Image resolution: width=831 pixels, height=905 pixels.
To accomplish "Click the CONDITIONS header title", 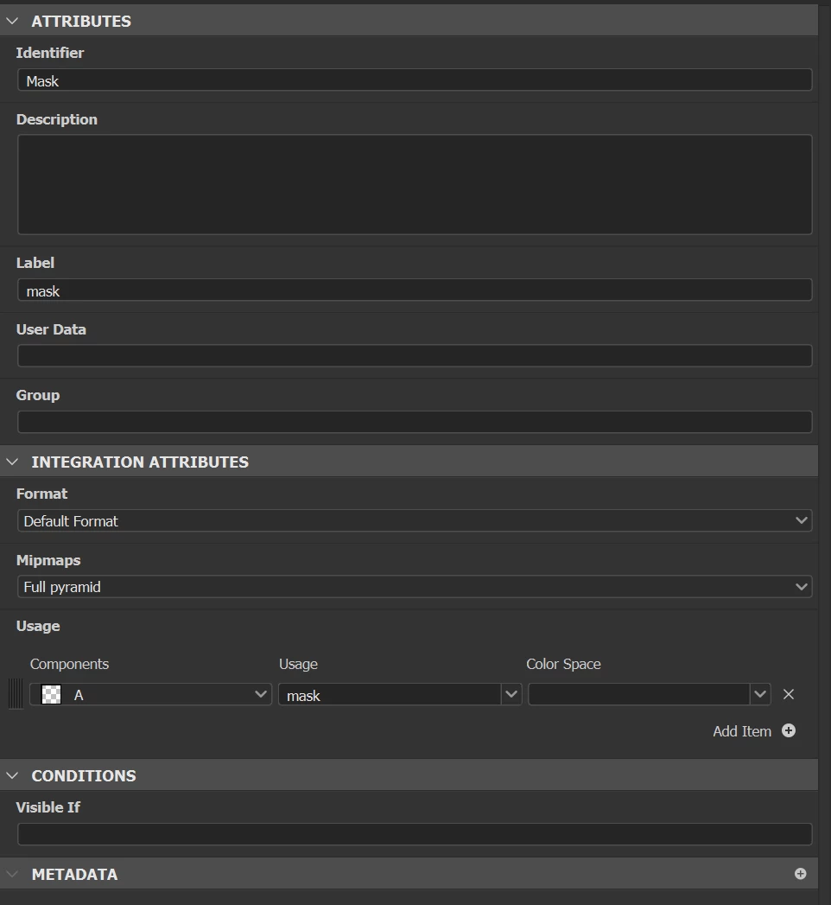I will 84,775.
